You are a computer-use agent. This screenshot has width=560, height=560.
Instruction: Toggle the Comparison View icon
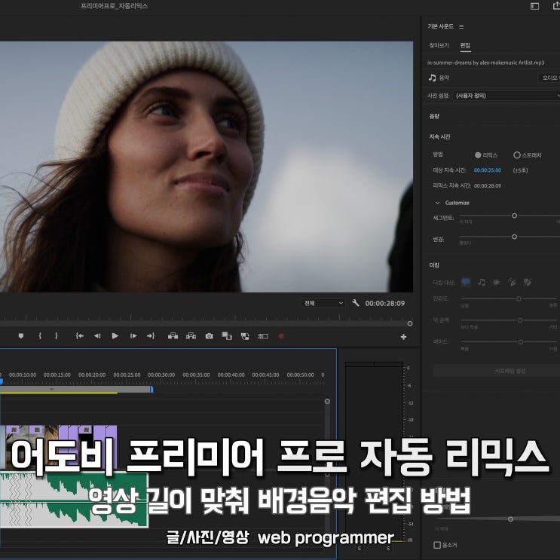pyautogui.click(x=263, y=336)
